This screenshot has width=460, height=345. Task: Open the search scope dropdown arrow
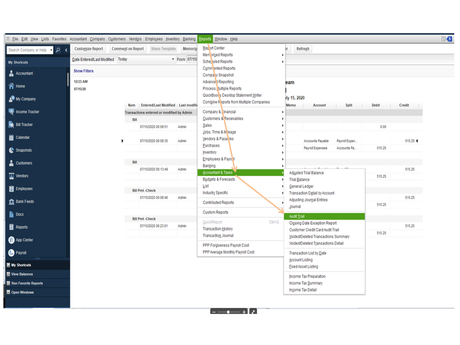pos(51,50)
